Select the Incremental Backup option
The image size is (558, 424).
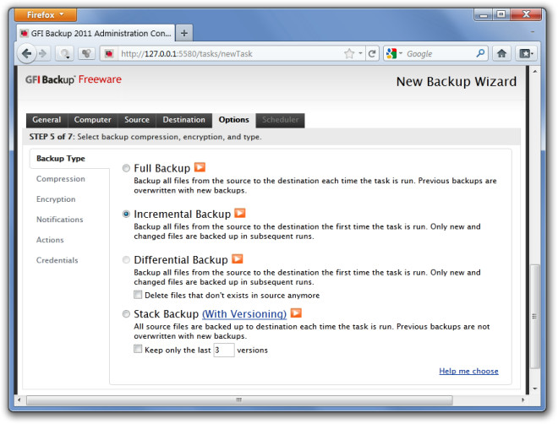click(x=126, y=214)
